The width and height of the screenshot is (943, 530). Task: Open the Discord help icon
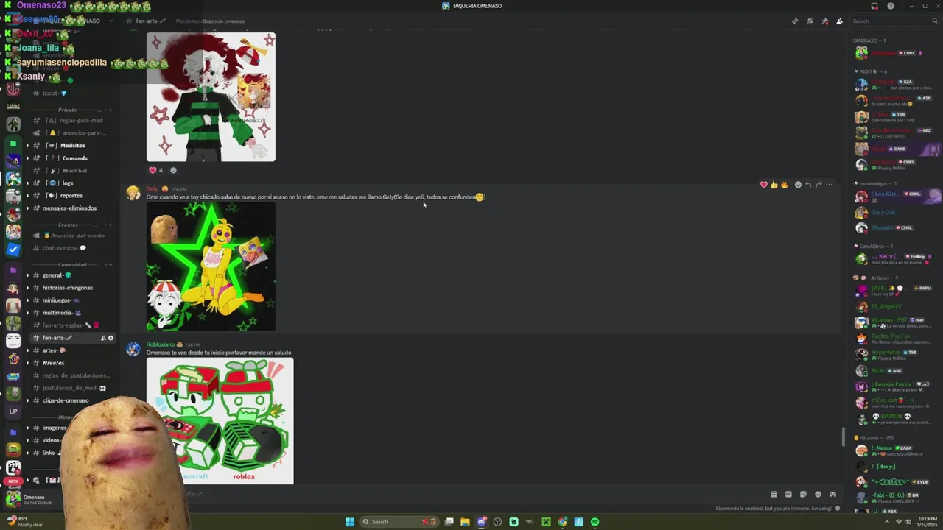point(891,6)
